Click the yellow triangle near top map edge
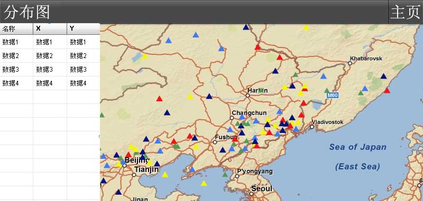423x201 pixels. (x=306, y=27)
